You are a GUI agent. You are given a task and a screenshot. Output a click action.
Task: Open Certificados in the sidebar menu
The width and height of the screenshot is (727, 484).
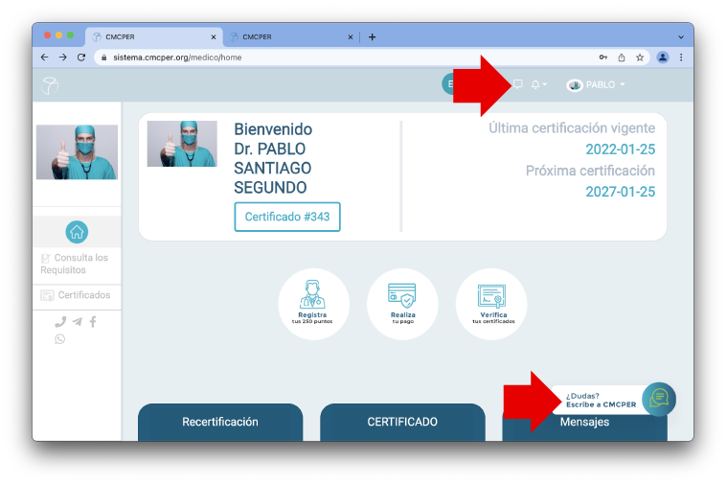tap(76, 295)
